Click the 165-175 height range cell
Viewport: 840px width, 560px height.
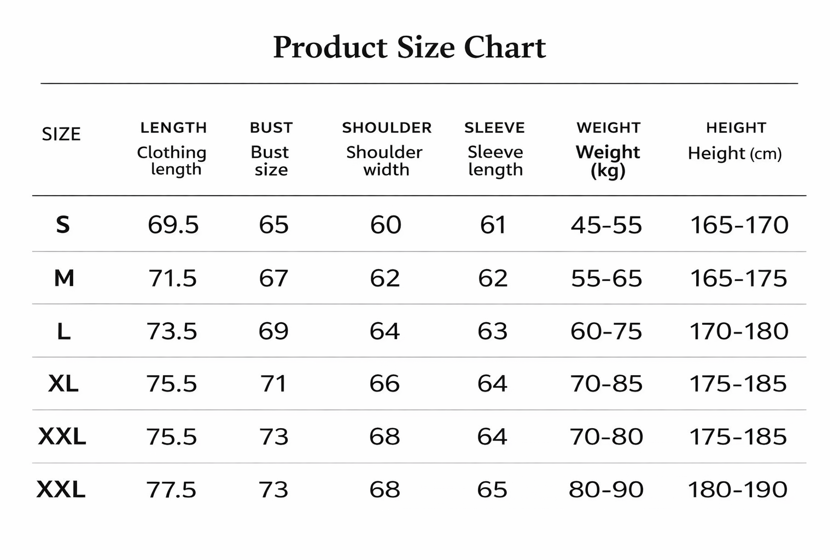pos(739,278)
